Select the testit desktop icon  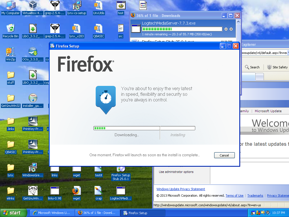(98, 172)
